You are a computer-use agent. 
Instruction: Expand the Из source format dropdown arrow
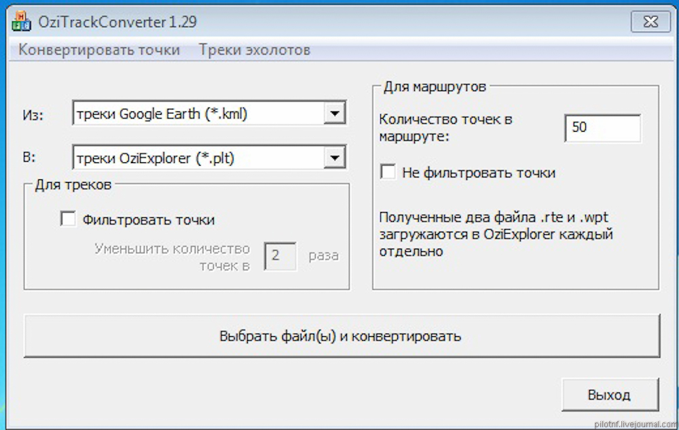point(334,113)
